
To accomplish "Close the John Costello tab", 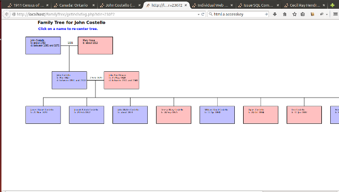I will point(139,5).
